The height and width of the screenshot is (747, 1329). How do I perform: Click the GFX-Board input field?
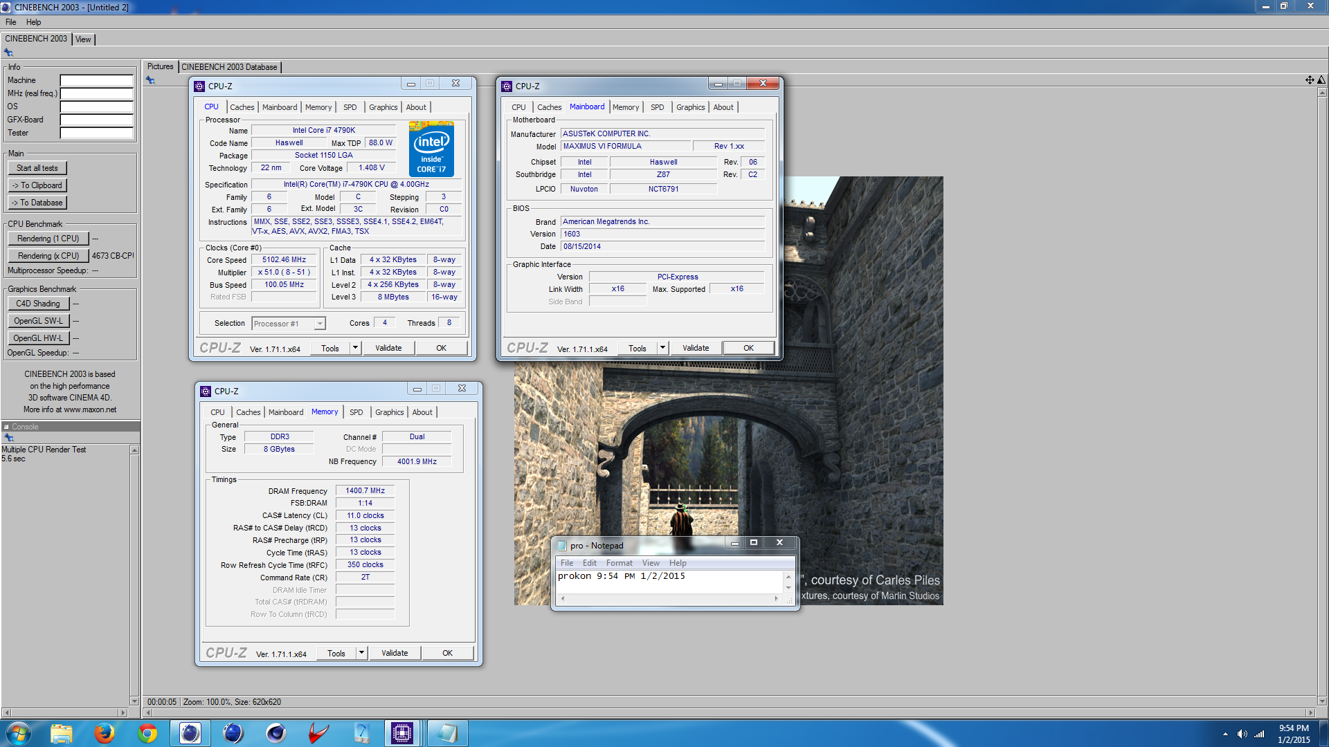coord(96,120)
